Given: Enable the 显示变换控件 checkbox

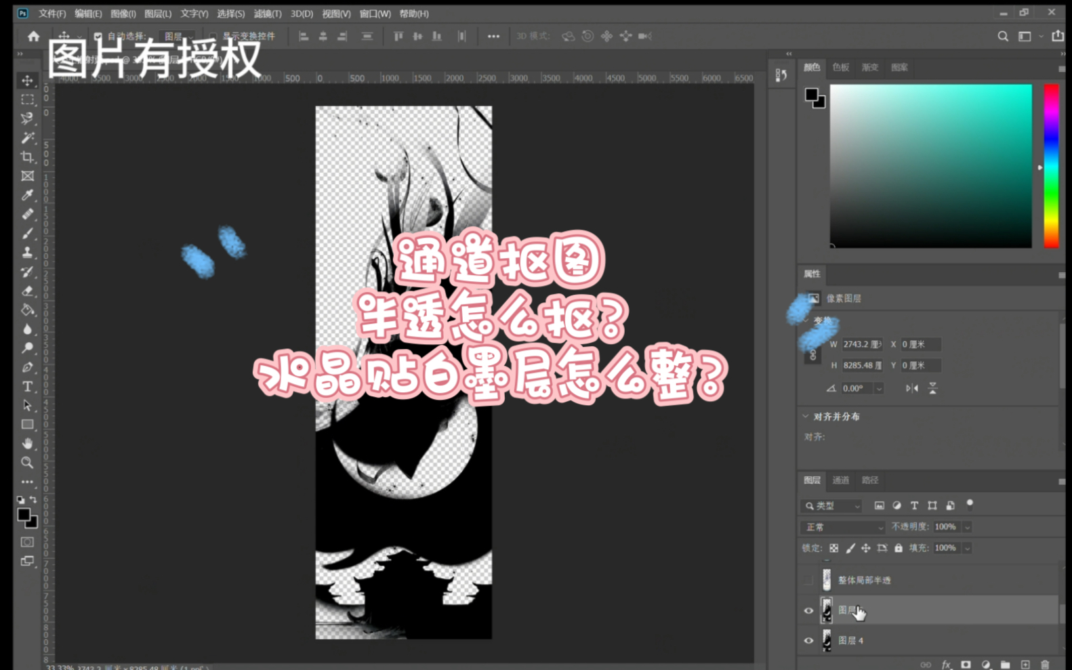Looking at the screenshot, I should click(213, 36).
